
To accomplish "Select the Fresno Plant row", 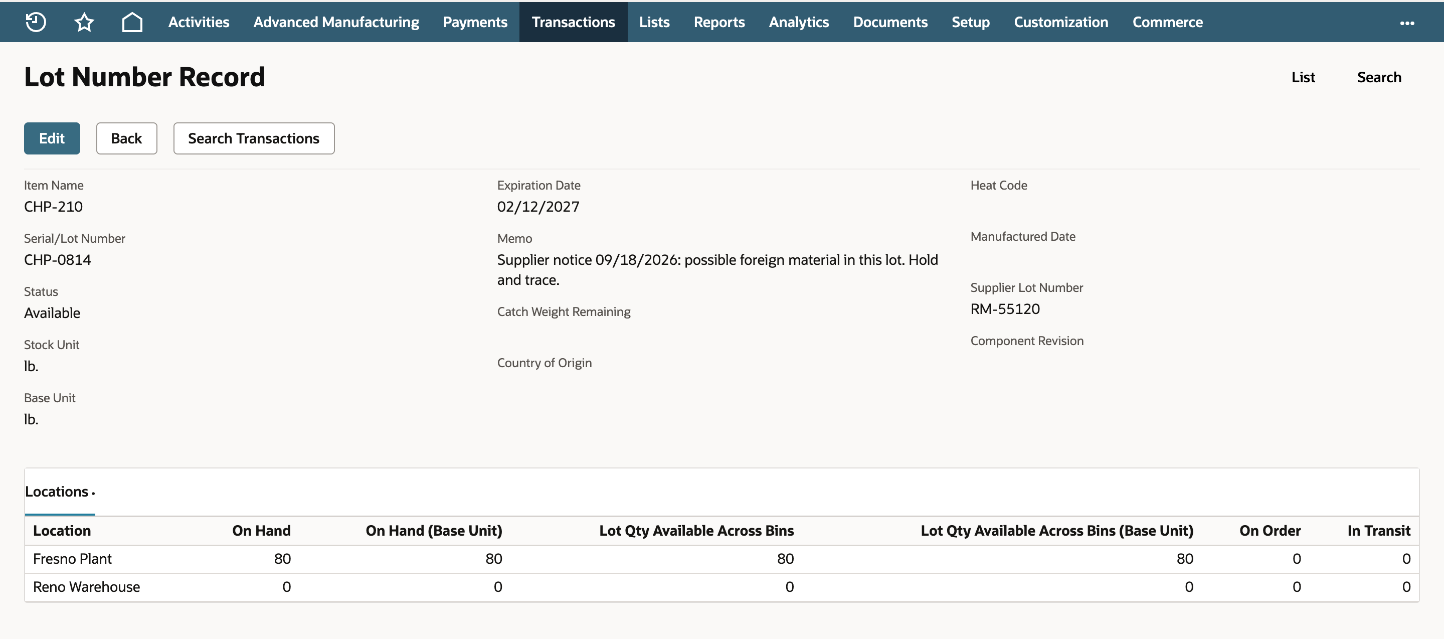I will click(721, 559).
